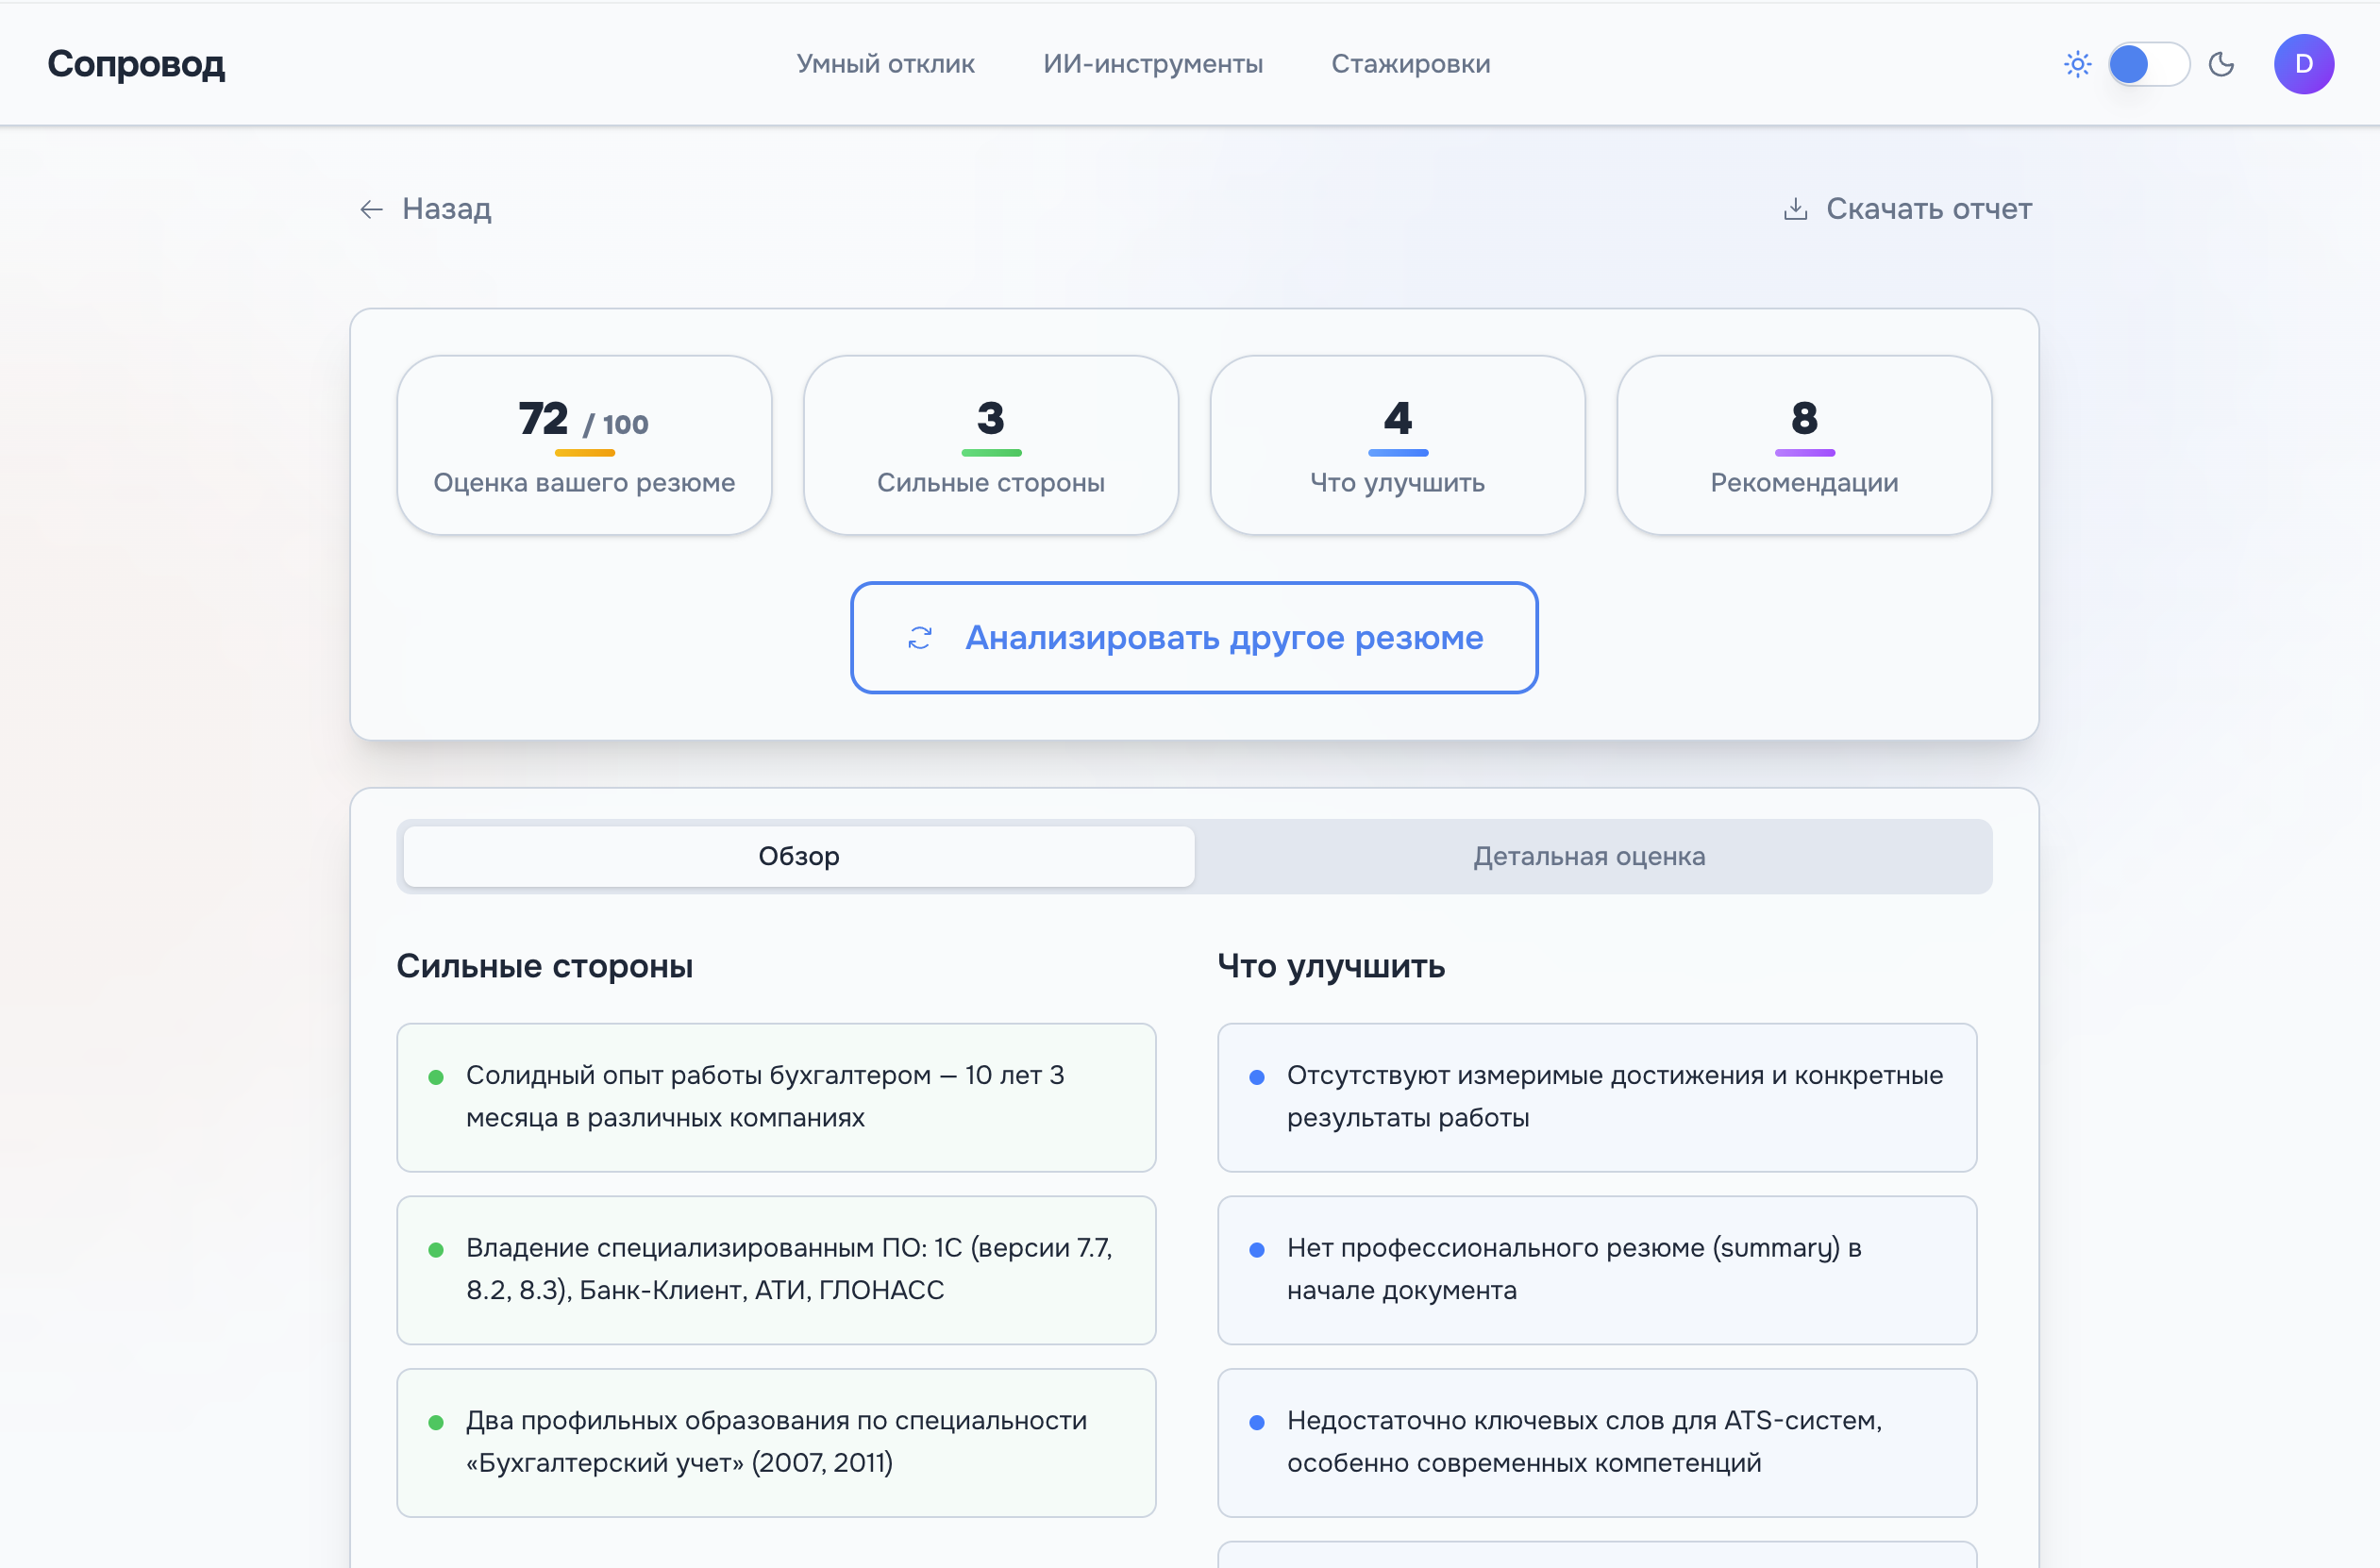The height and width of the screenshot is (1568, 2380).
Task: Toggle the theme switch in the header
Action: (x=2148, y=63)
